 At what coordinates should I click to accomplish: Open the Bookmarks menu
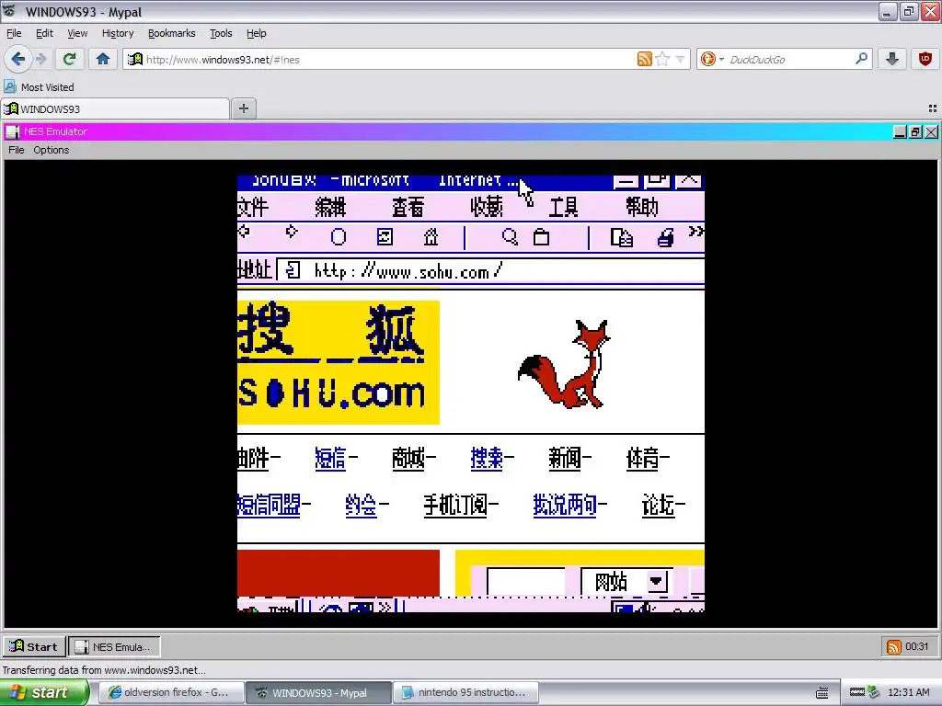pos(171,33)
